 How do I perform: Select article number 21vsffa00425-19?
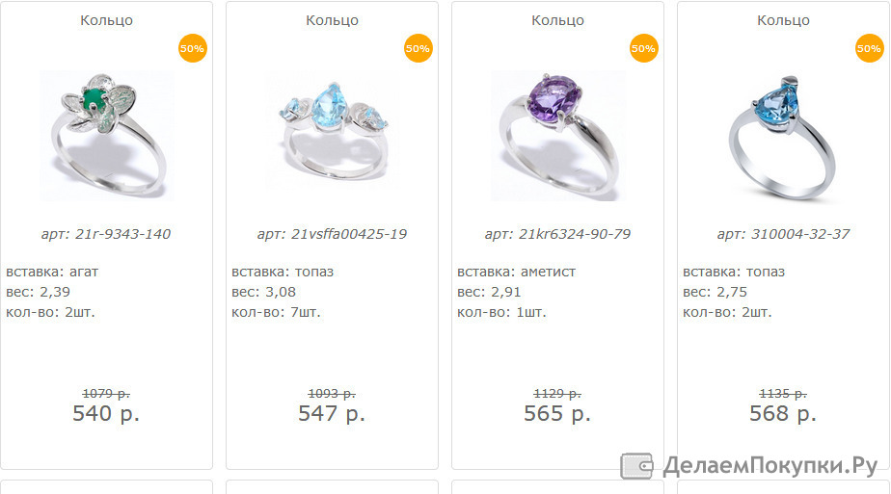(349, 234)
